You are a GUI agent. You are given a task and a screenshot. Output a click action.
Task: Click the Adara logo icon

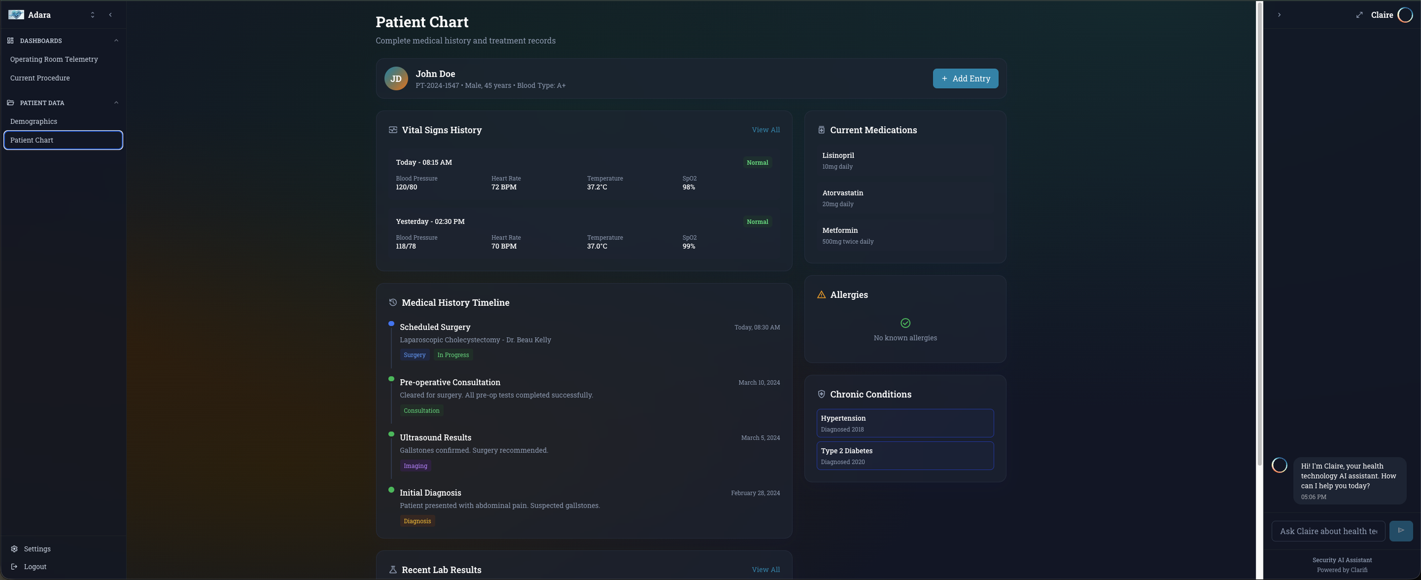point(16,15)
